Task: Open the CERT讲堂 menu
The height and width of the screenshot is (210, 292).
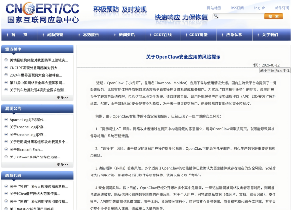Action: click(x=199, y=35)
